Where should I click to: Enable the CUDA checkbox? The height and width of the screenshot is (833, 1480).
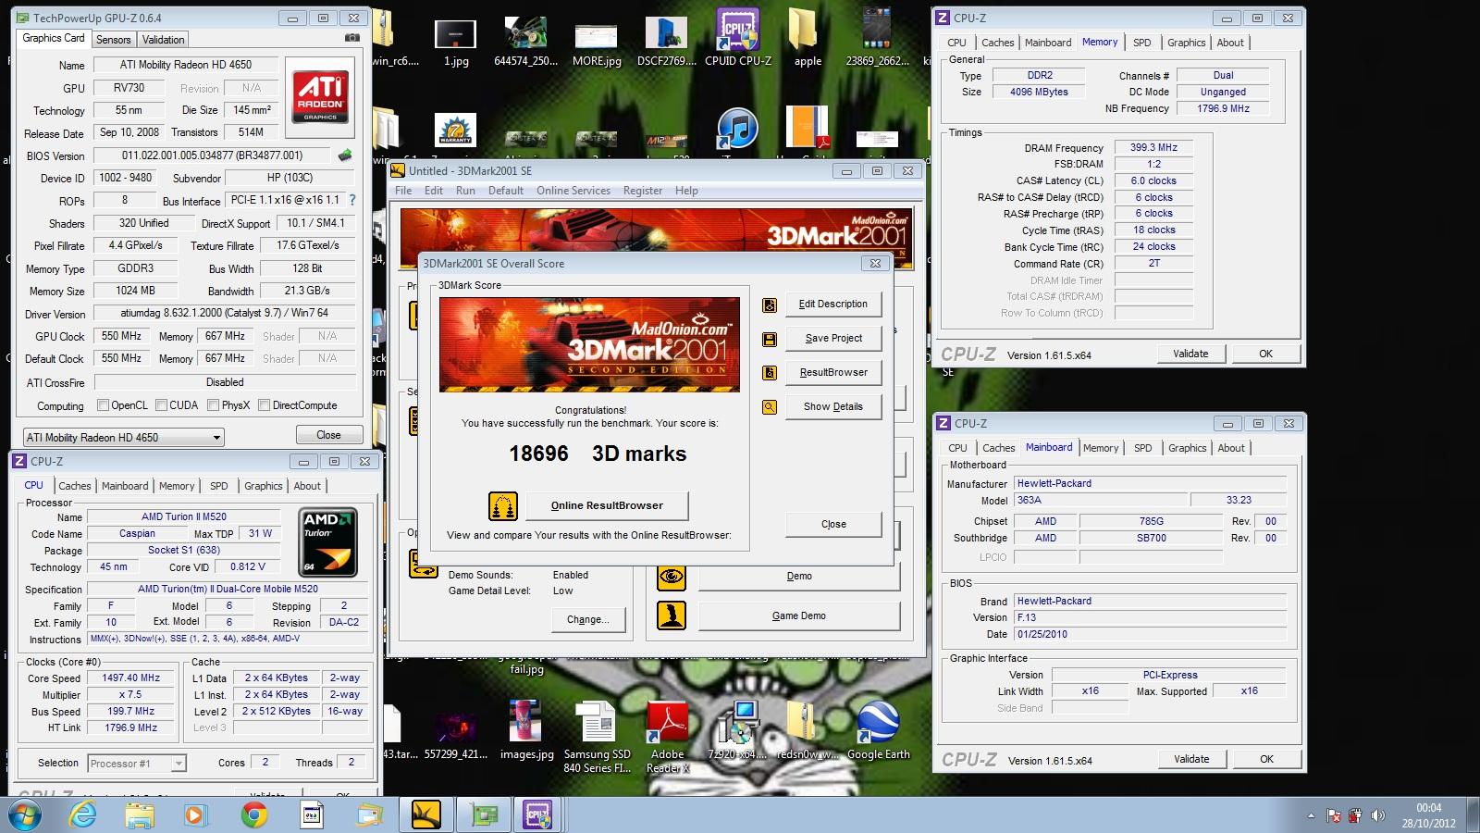click(162, 405)
